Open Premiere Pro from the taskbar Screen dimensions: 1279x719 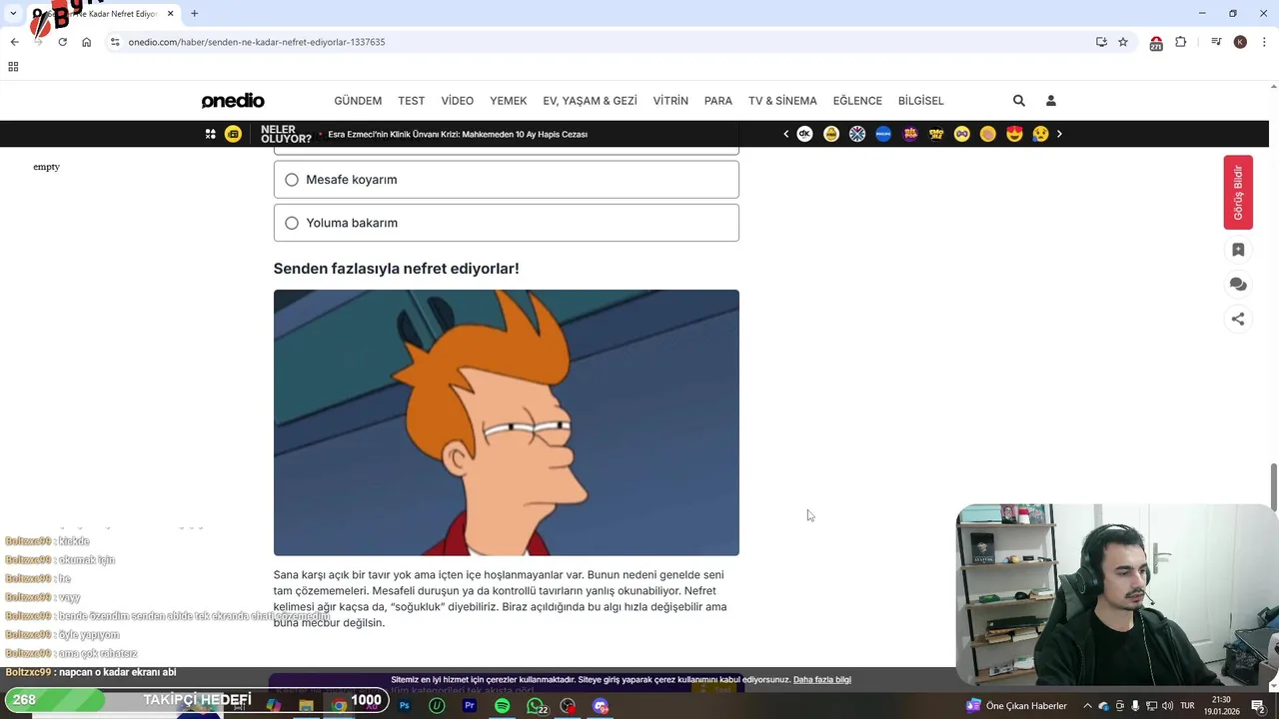point(470,706)
